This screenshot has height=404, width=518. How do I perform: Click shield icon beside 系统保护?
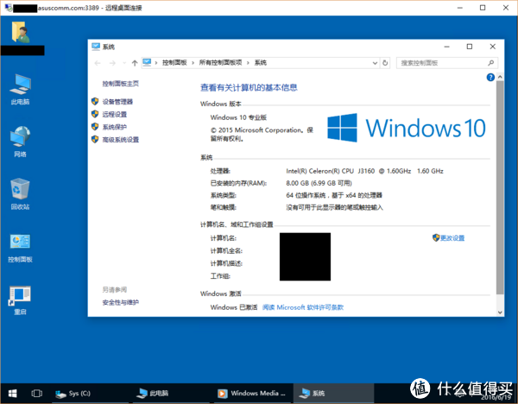click(95, 127)
